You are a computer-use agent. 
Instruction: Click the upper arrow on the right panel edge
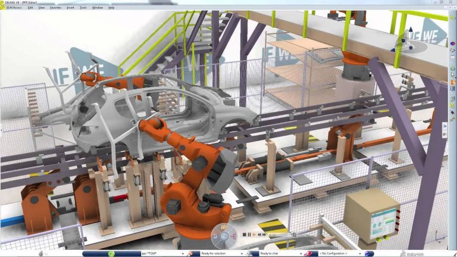pyautogui.click(x=445, y=126)
